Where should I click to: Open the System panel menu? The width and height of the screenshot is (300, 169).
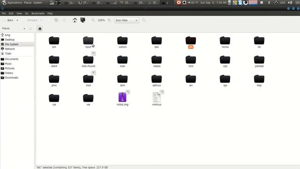pyautogui.click(x=37, y=2)
